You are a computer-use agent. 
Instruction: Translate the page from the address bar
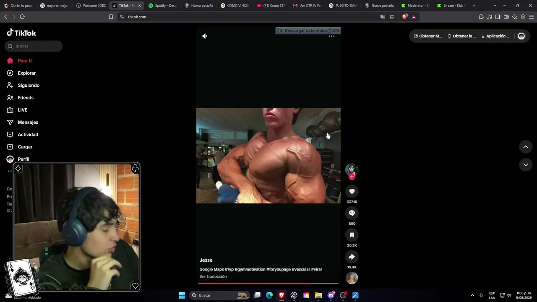[383, 17]
